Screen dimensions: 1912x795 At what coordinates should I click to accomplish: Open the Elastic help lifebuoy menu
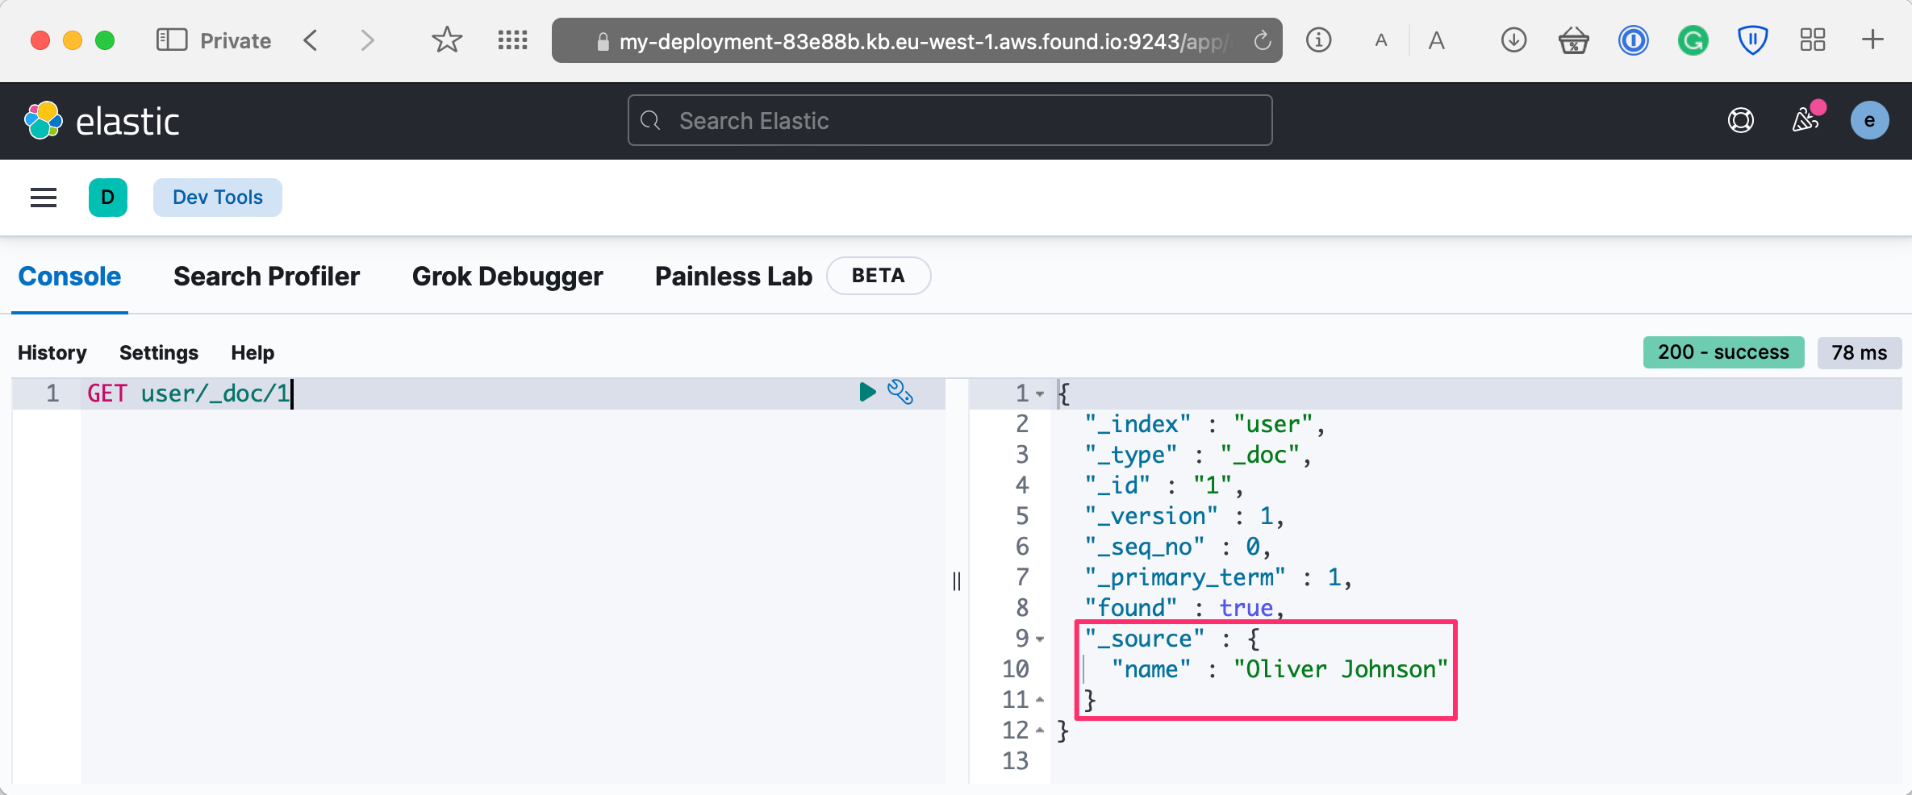pos(1740,121)
